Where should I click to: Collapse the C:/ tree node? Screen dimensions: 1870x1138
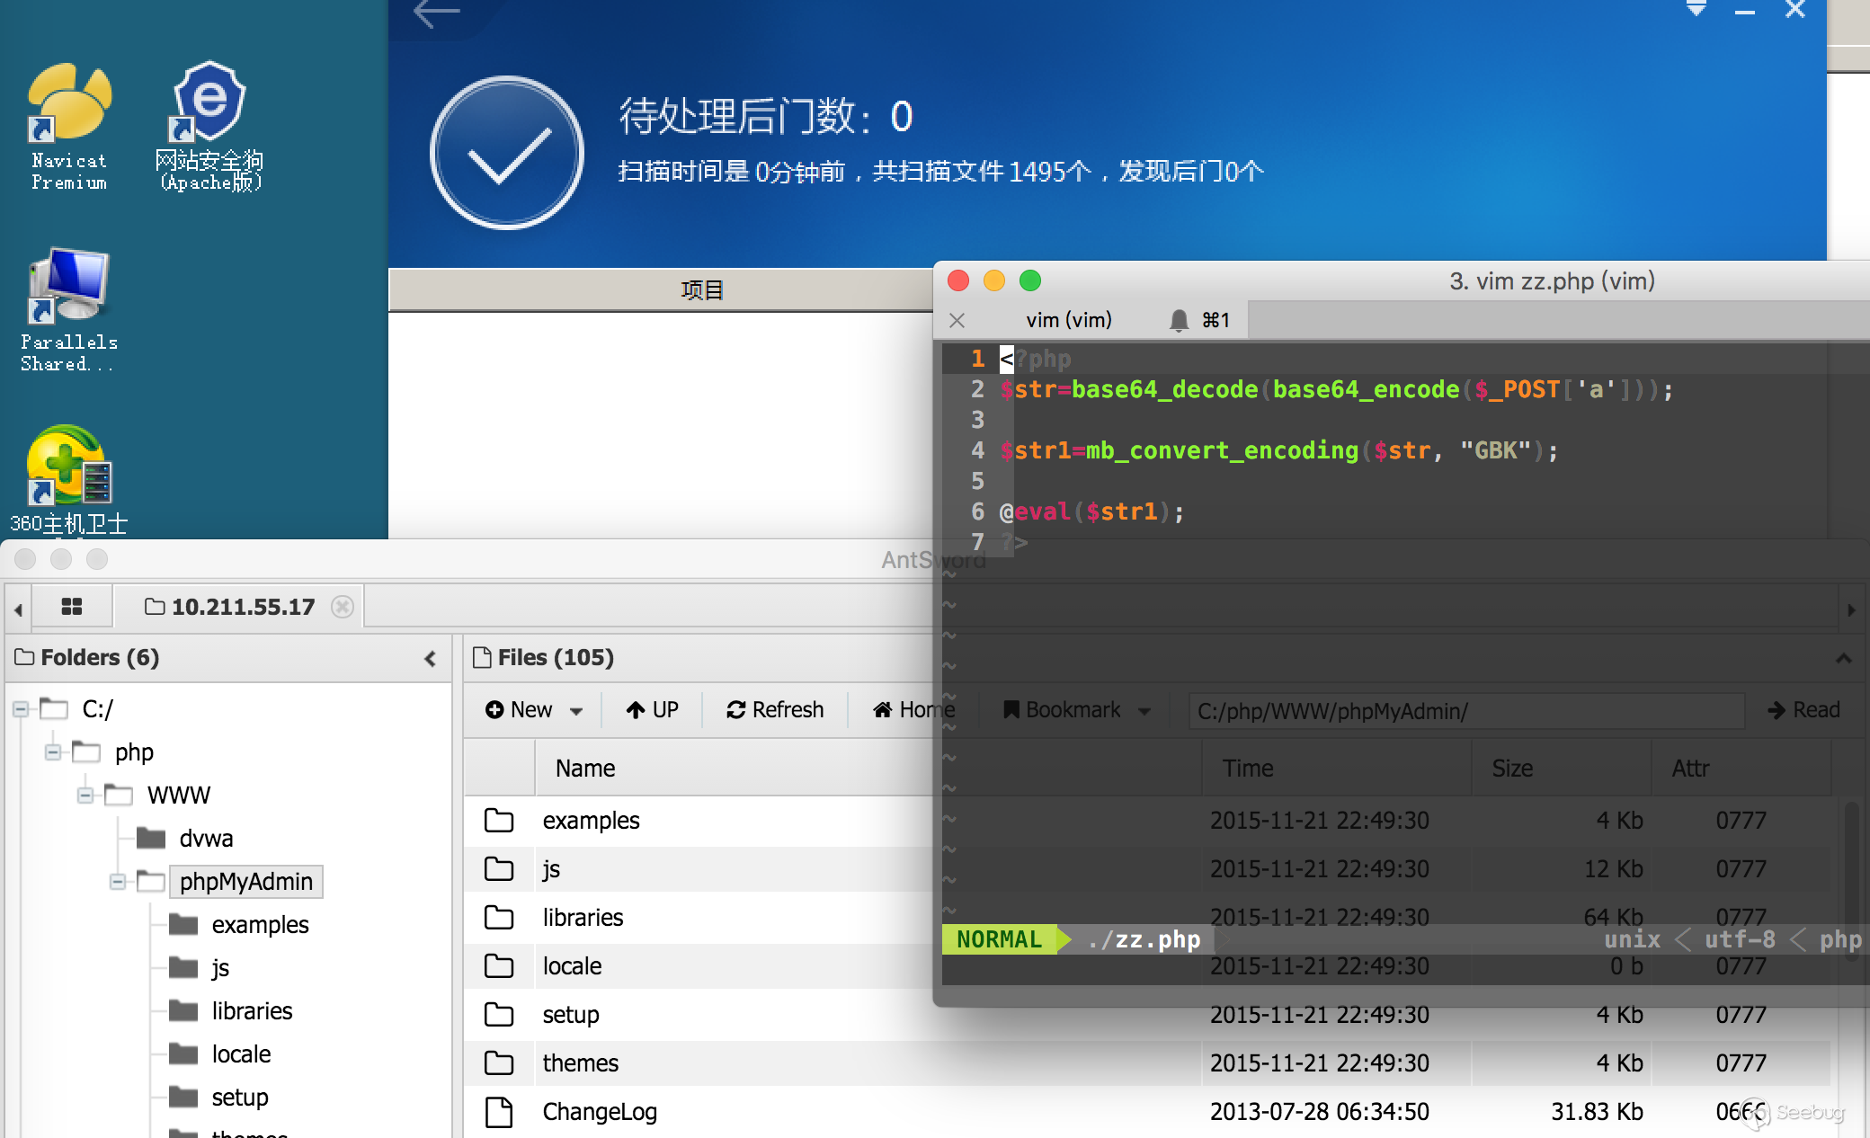(21, 709)
